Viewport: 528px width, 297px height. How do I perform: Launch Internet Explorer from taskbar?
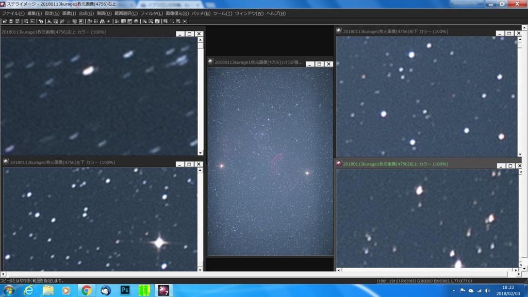(x=29, y=291)
